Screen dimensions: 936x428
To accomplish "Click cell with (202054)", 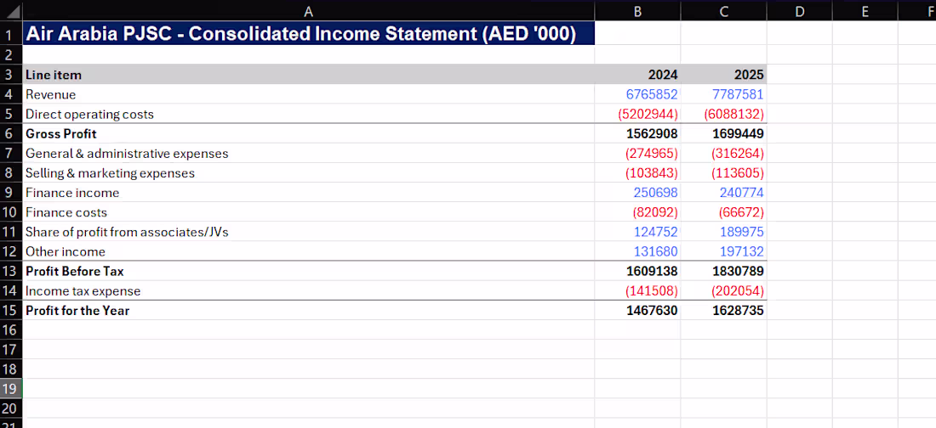I will click(723, 291).
